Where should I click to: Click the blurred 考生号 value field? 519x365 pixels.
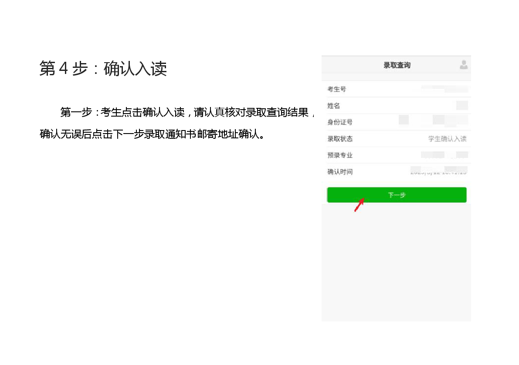click(x=444, y=89)
